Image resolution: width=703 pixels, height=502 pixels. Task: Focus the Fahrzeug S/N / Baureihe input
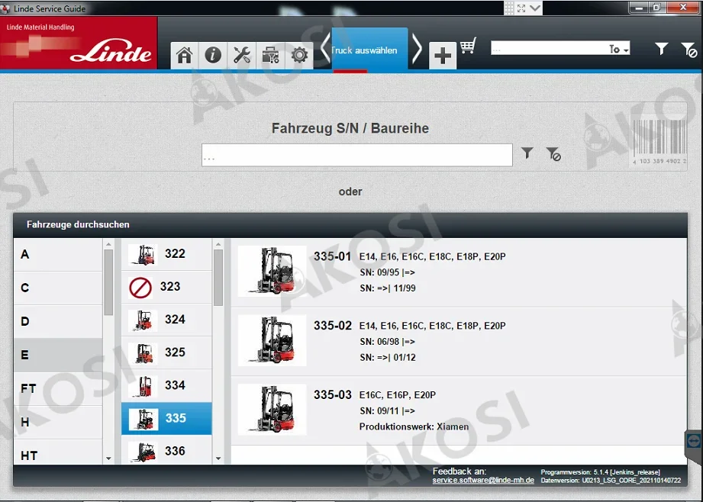click(357, 155)
